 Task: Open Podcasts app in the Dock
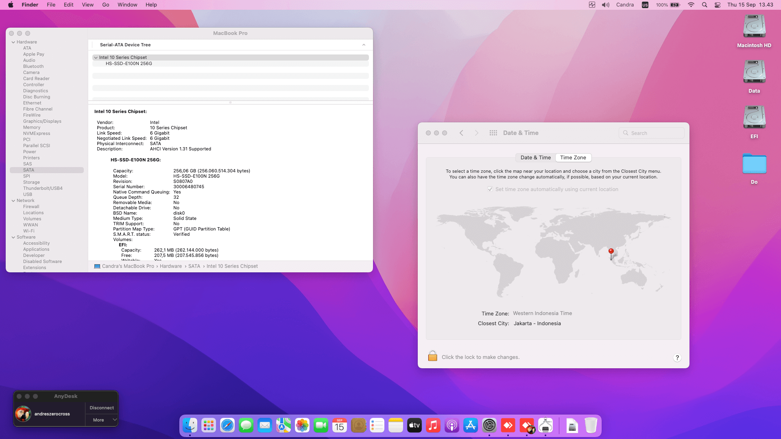point(452,425)
